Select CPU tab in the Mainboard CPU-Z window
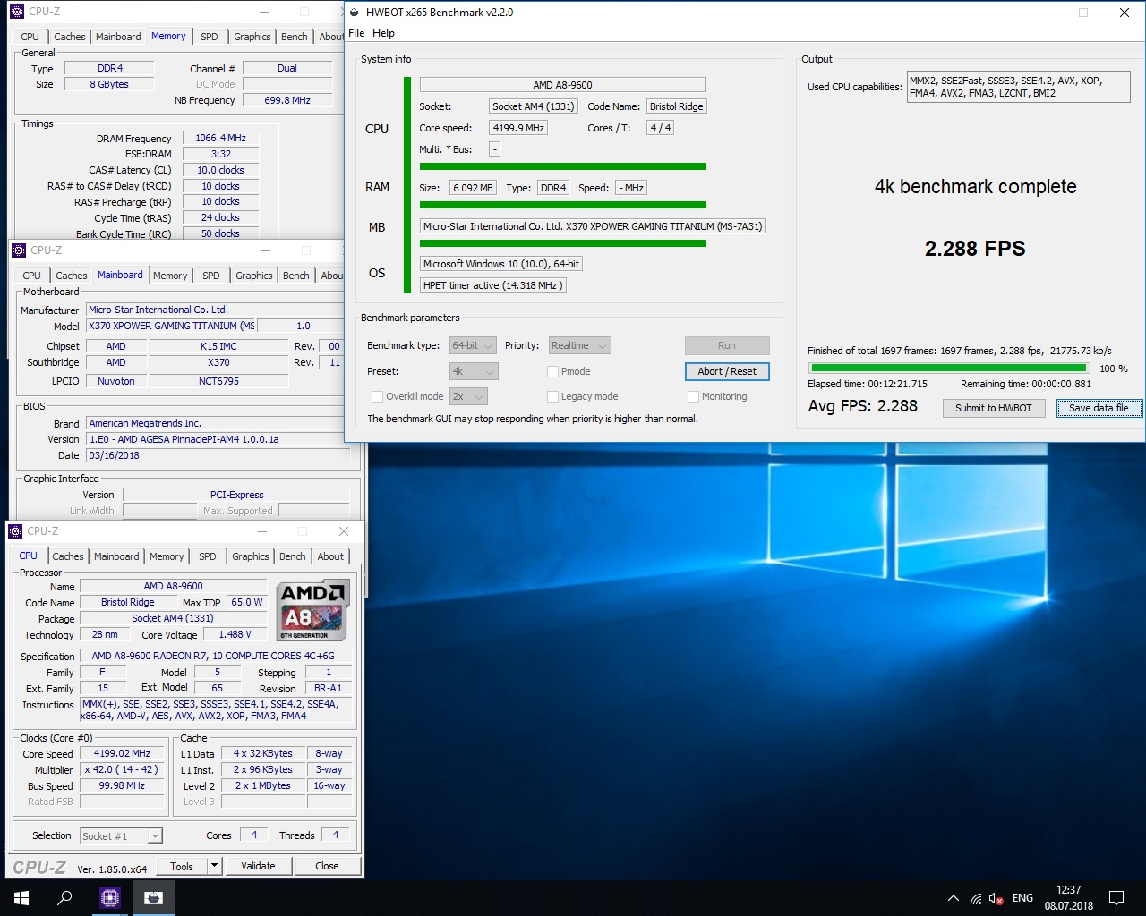This screenshot has height=916, width=1146. [31, 276]
